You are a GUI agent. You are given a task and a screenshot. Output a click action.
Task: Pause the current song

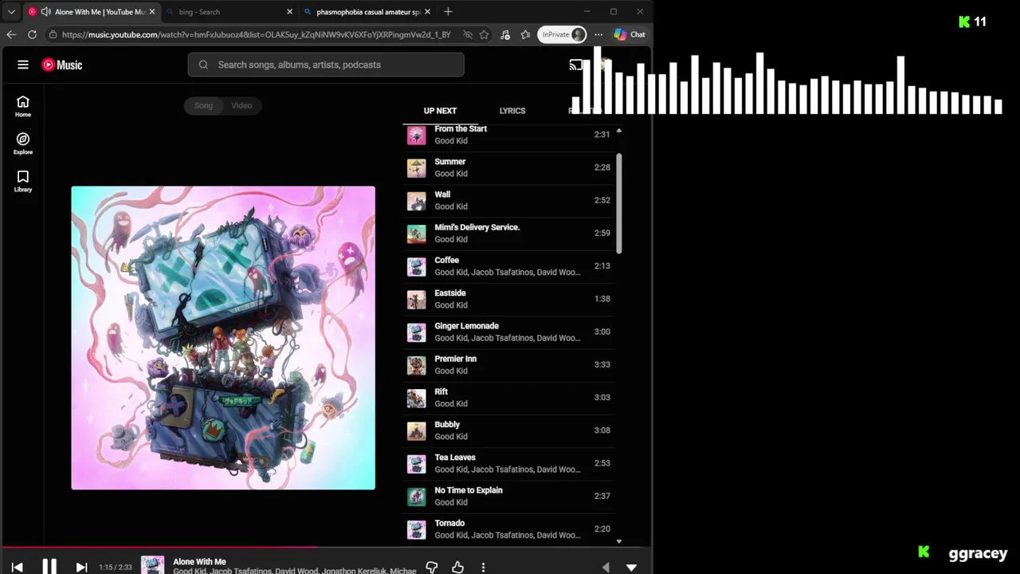[x=49, y=566]
